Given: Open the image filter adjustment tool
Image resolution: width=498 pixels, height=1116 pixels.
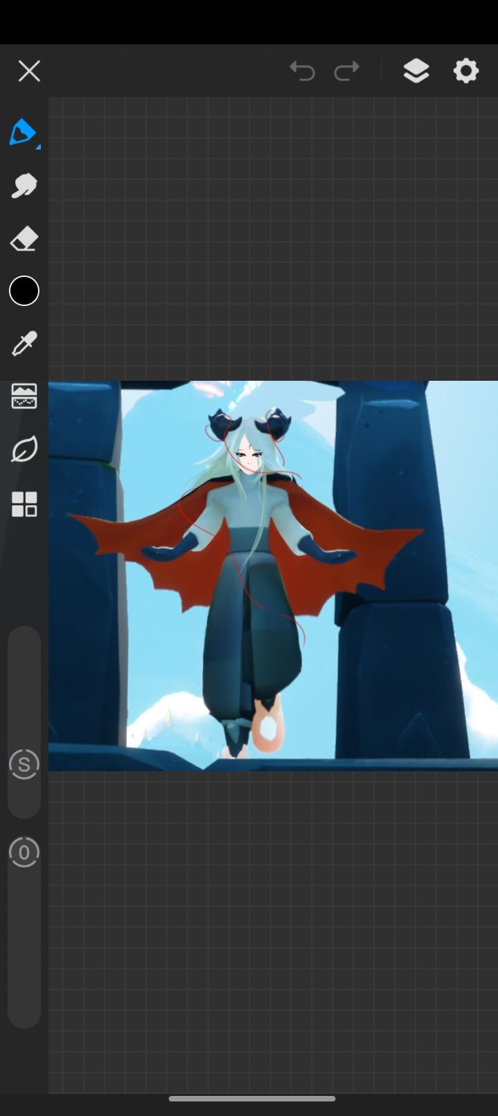Looking at the screenshot, I should click(x=24, y=397).
